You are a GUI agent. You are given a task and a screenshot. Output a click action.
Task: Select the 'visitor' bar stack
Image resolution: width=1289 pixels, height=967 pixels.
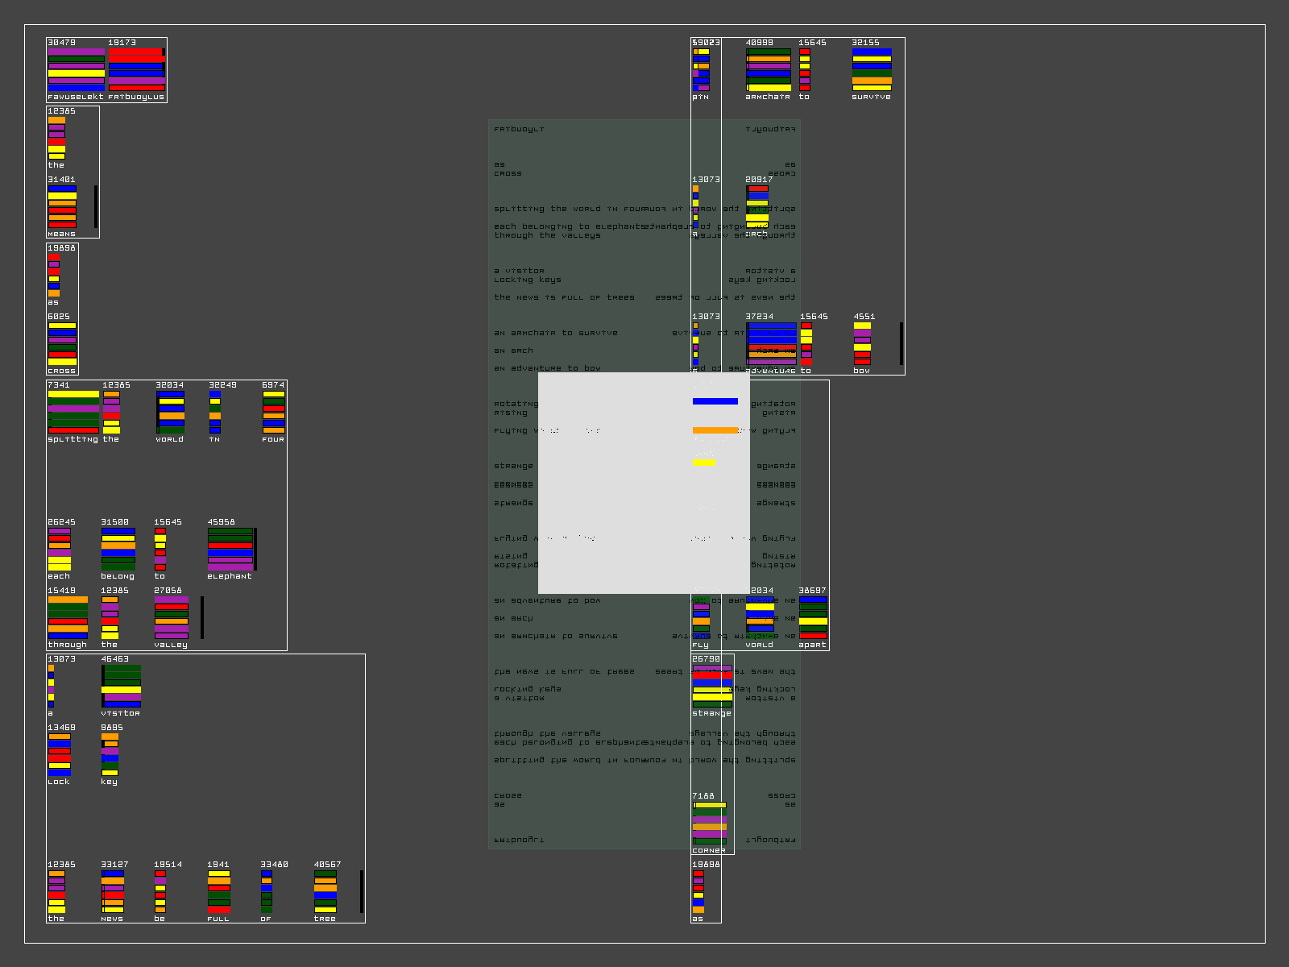(121, 686)
